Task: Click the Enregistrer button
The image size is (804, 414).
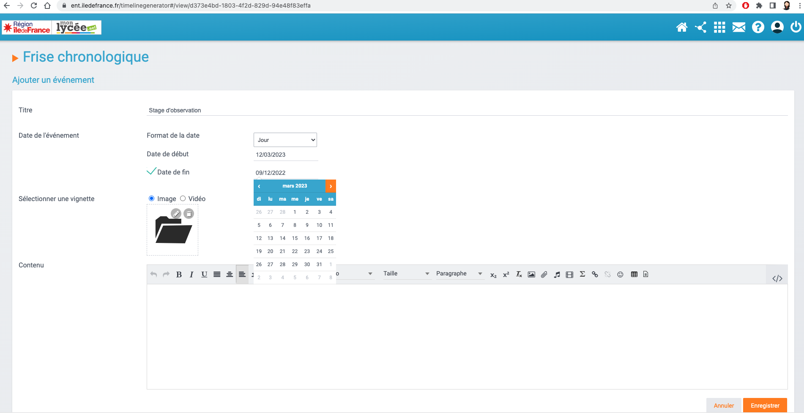Action: click(x=765, y=406)
